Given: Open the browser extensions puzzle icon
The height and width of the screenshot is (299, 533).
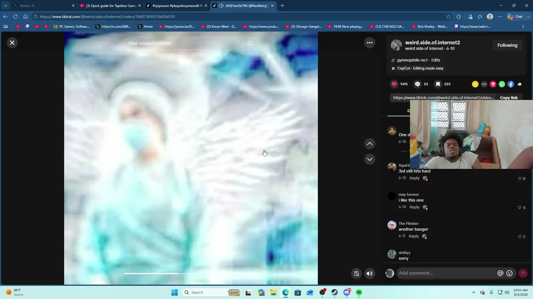Looking at the screenshot, I should pos(459,17).
